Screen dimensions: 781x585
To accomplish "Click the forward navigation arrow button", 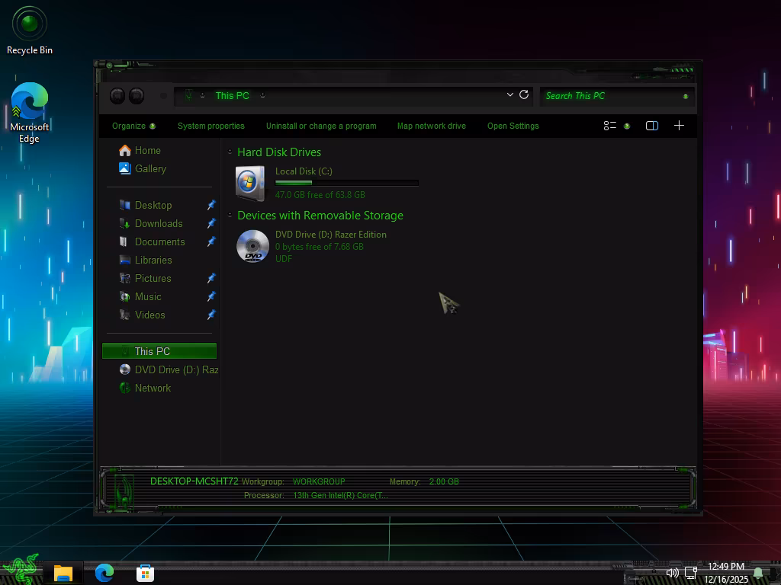I will click(x=137, y=95).
